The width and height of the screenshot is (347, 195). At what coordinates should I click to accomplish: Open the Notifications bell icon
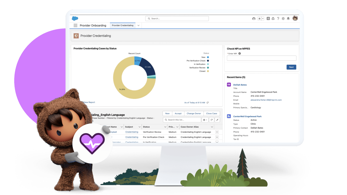288,19
